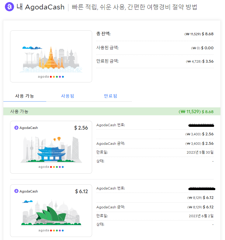Click AgodaCash icon on the $ 6.12 card
This screenshot has width=225, height=240.
coord(16,191)
